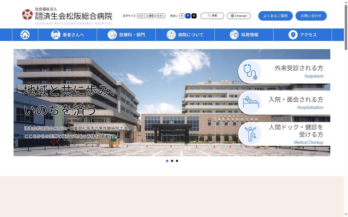The width and height of the screenshot is (348, 217).
Task: Click the magnifier icon in 検索 button
Action: pyautogui.click(x=209, y=16)
